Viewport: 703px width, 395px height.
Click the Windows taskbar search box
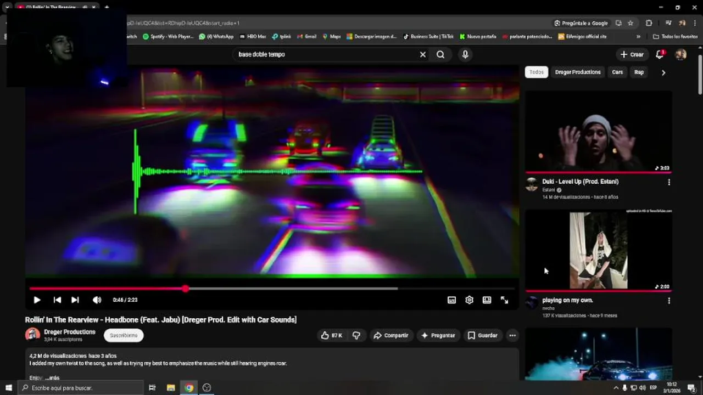pyautogui.click(x=80, y=388)
